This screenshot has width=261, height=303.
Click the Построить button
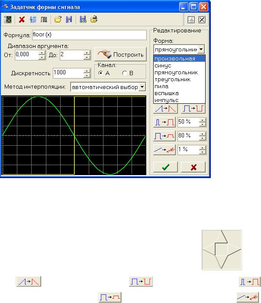pos(120,54)
